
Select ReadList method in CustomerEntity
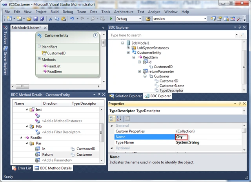coord(54,66)
